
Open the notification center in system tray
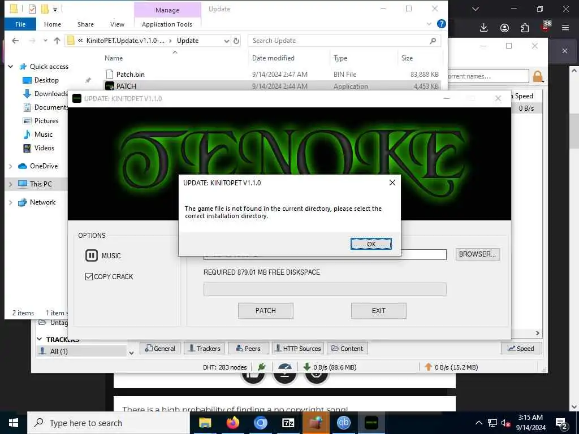(x=561, y=423)
